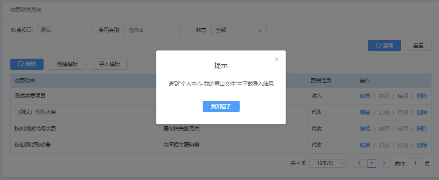Select page number 1 in pagination
The height and width of the screenshot is (180, 439).
pyautogui.click(x=372, y=163)
